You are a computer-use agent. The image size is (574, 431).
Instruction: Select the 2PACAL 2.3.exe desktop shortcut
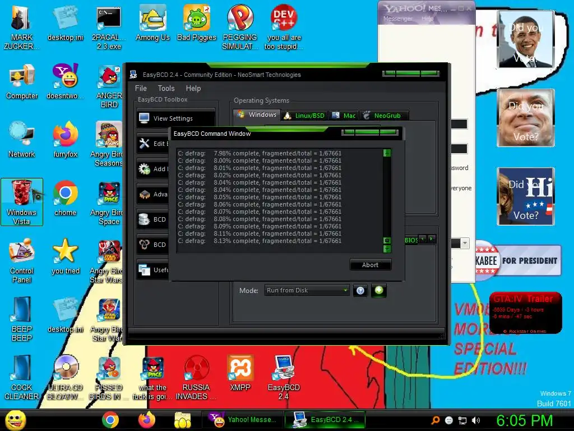109,27
